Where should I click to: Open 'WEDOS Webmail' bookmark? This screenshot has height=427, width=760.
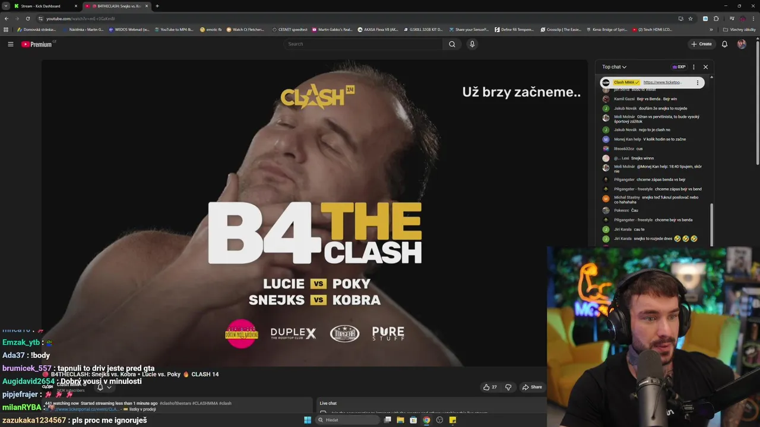click(129, 29)
